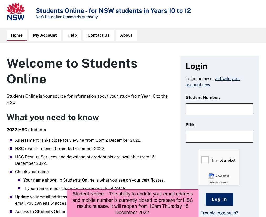Select the Contact Us tab
This screenshot has width=266, height=217.
[99, 35]
